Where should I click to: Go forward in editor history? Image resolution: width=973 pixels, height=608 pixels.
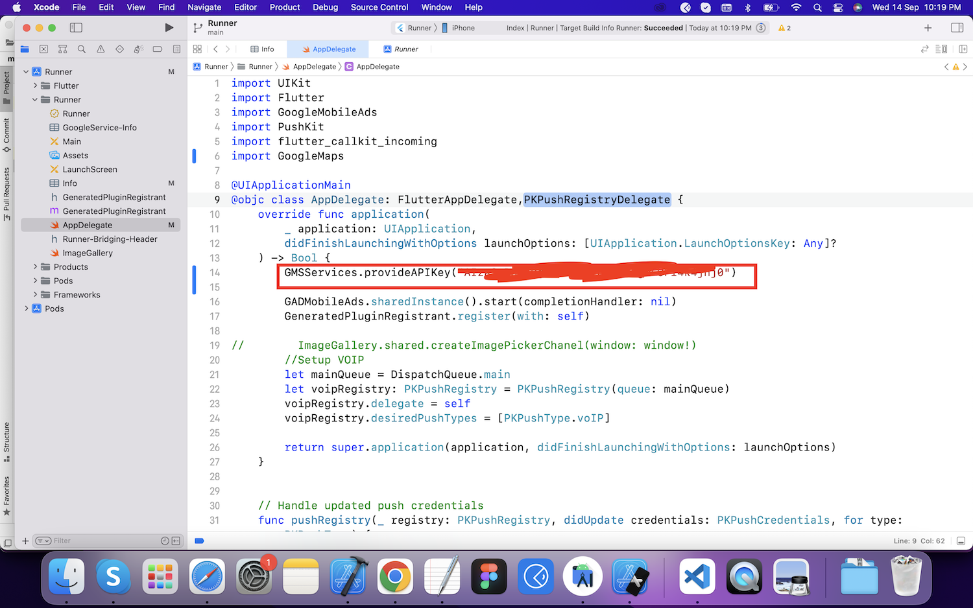(227, 49)
